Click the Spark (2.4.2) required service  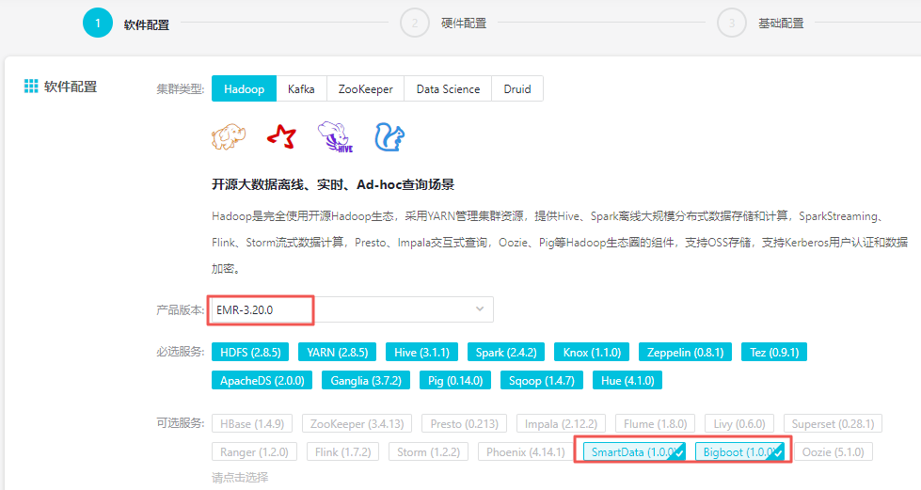tap(506, 352)
